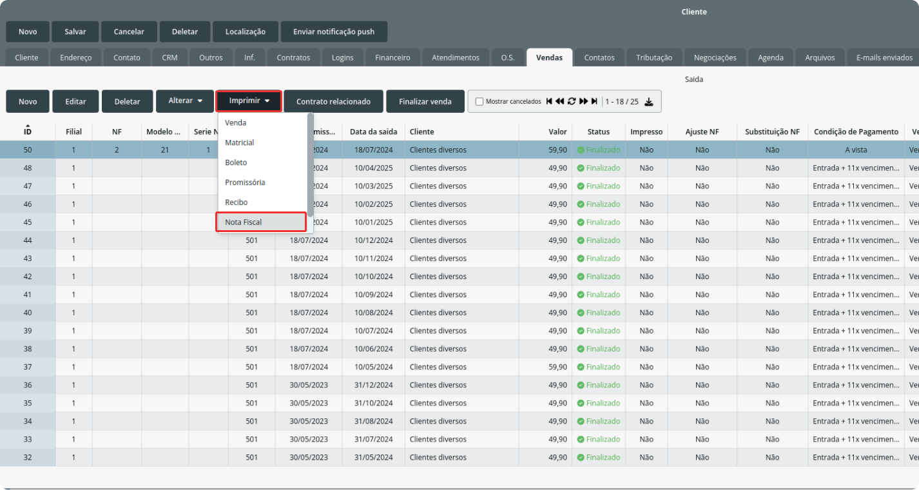919x490 pixels.
Task: Click the A vista payment condition cell
Action: 856,150
